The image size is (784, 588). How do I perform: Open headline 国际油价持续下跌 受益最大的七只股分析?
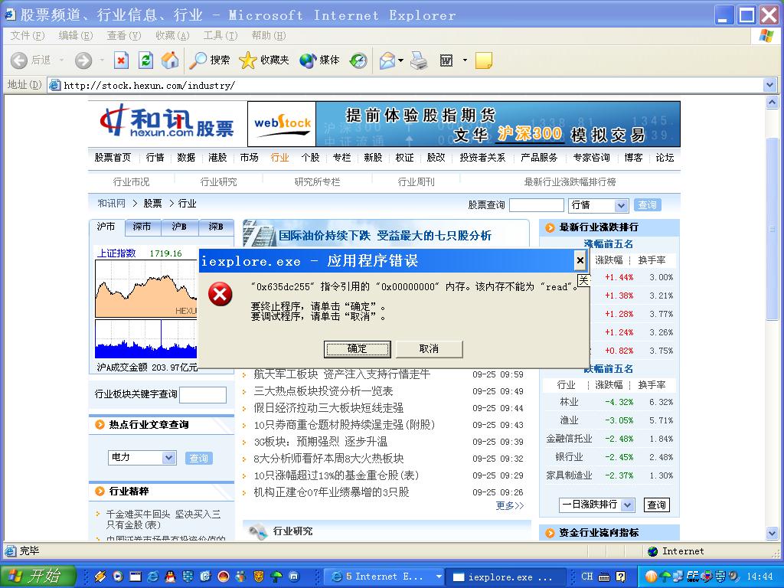click(x=385, y=236)
